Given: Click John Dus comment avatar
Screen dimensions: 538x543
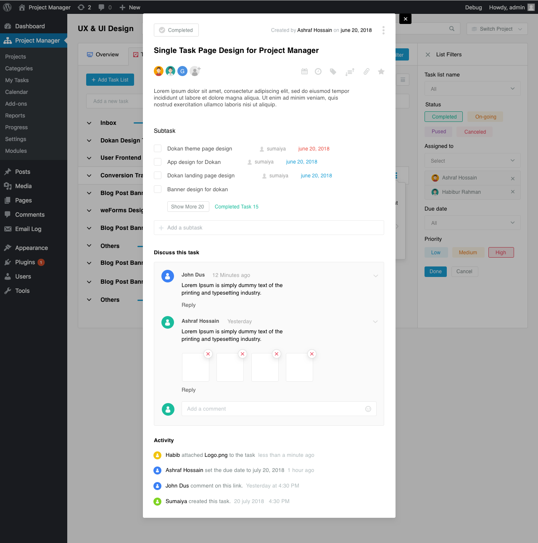Looking at the screenshot, I should coord(168,276).
